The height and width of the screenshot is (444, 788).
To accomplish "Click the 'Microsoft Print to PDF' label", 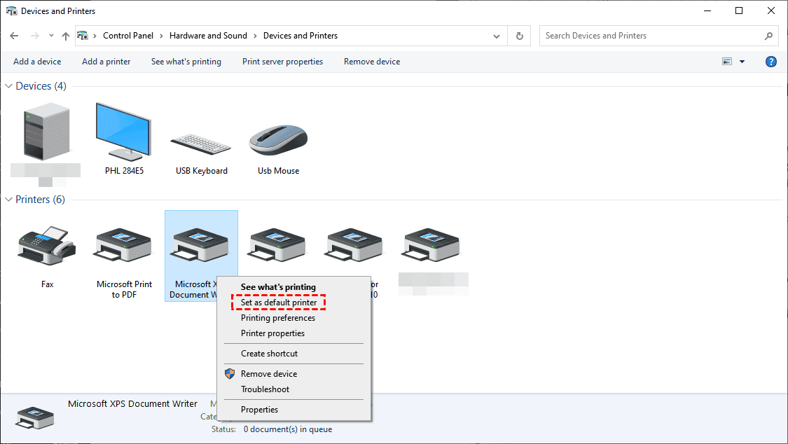I will click(x=124, y=289).
